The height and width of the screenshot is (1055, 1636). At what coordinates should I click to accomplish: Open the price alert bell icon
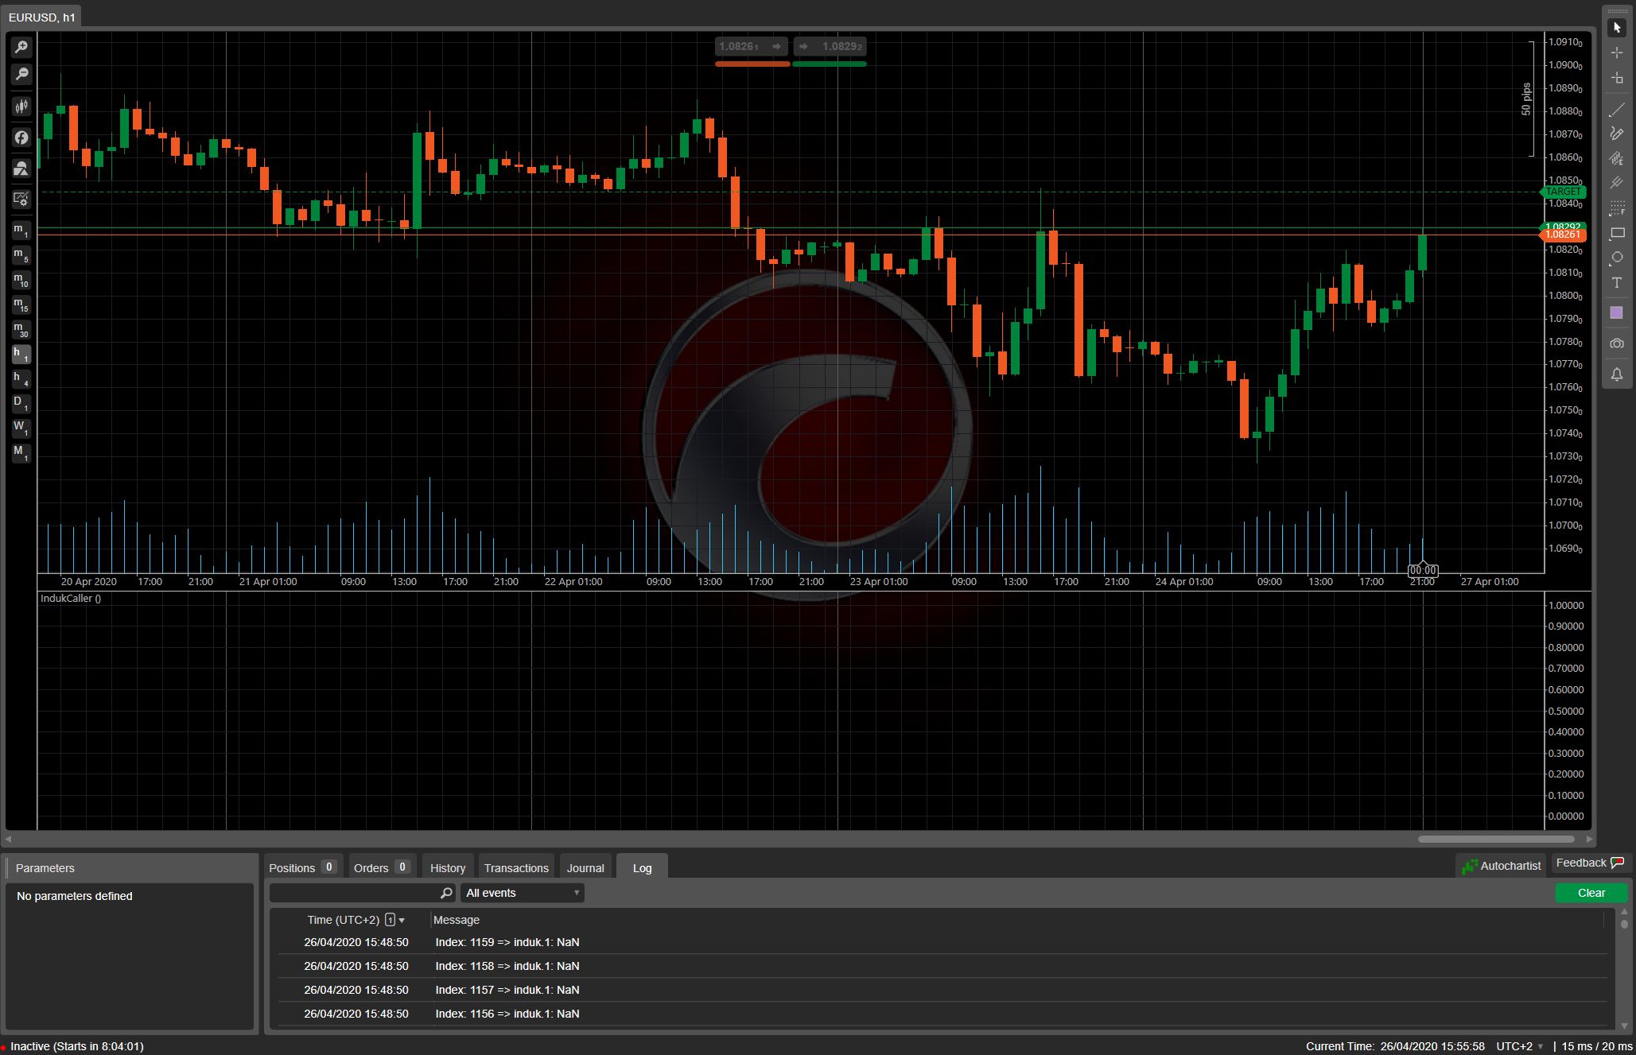pos(1617,374)
